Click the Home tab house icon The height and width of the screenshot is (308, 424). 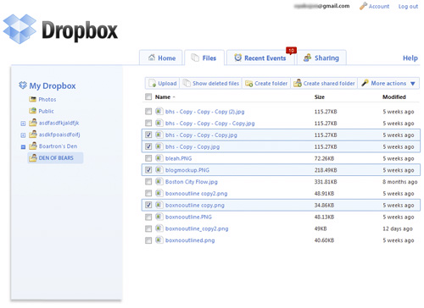tap(152, 58)
